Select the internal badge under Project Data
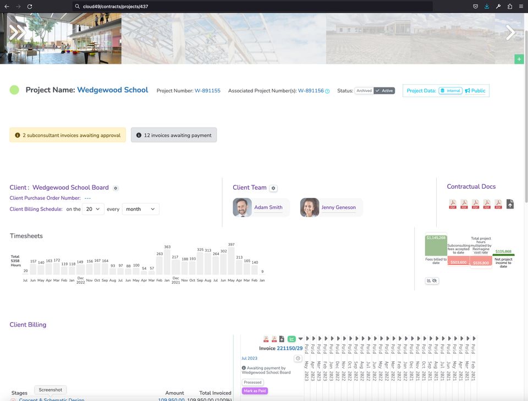This screenshot has height=401, width=528. (450, 90)
